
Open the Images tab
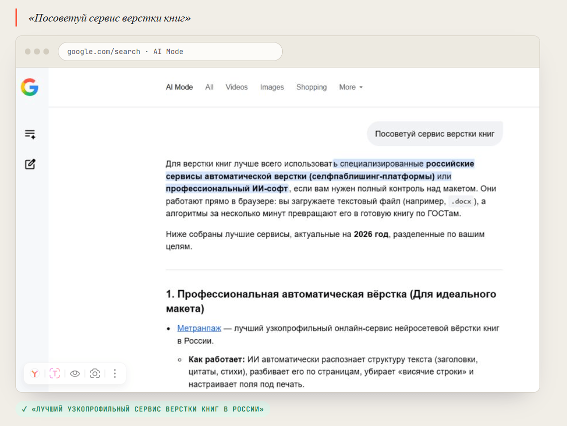pos(272,87)
